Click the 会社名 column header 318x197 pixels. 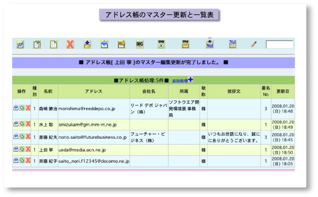(x=149, y=92)
